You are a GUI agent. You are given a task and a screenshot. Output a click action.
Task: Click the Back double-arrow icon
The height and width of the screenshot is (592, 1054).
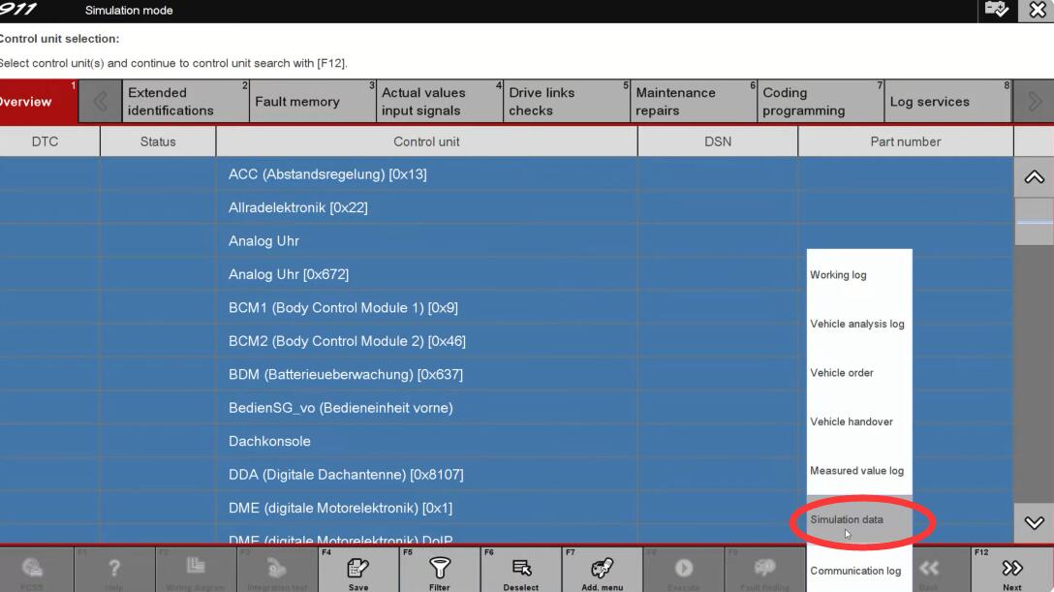point(928,570)
